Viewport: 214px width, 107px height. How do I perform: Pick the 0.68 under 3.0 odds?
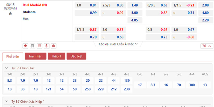point(113,37)
